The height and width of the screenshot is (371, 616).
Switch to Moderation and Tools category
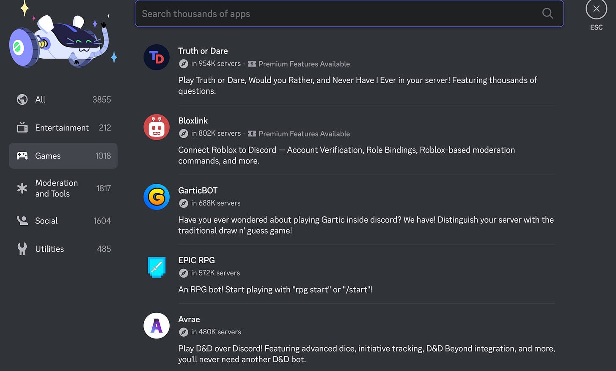click(63, 188)
